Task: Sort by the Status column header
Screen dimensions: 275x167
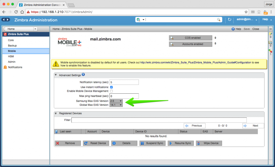Action: point(190,131)
